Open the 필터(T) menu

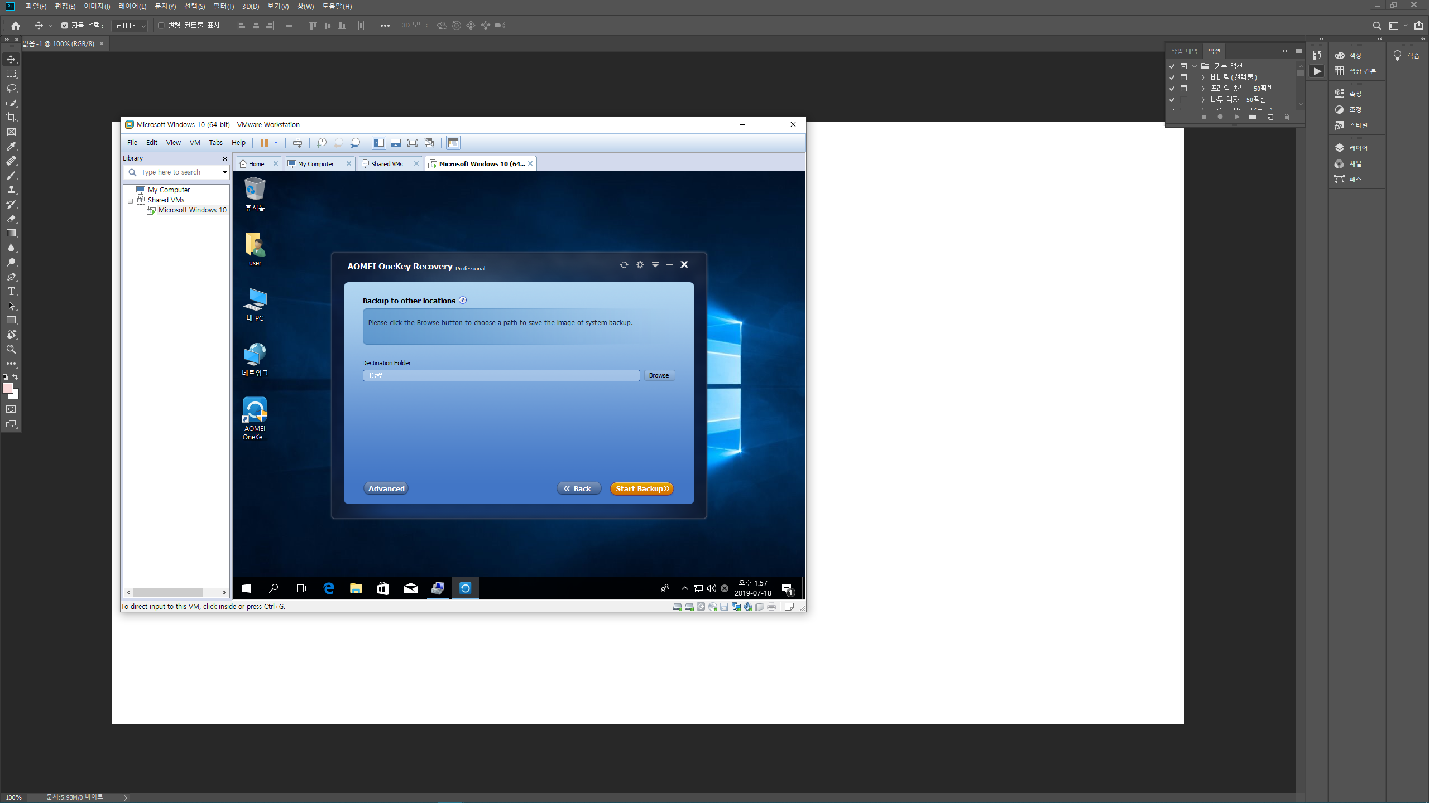click(x=223, y=7)
